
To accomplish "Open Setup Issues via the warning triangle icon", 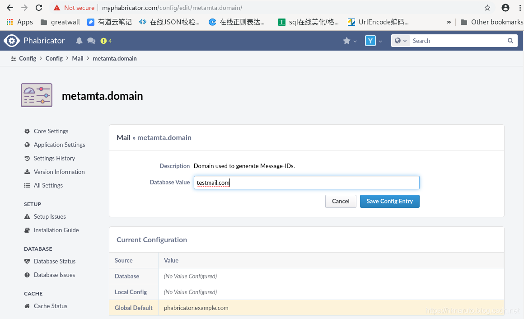I will tap(27, 216).
